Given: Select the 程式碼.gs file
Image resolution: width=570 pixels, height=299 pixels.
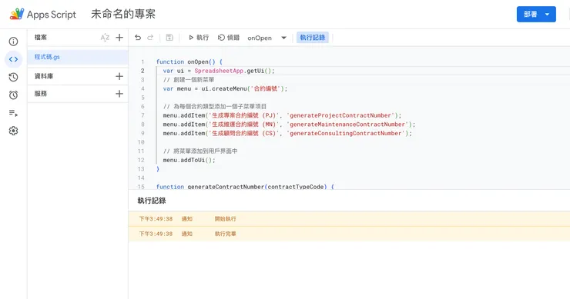Looking at the screenshot, I should point(78,57).
